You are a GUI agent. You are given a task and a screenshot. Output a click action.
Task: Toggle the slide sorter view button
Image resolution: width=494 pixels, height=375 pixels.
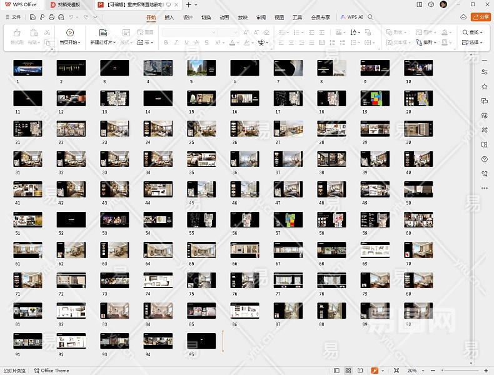348,371
